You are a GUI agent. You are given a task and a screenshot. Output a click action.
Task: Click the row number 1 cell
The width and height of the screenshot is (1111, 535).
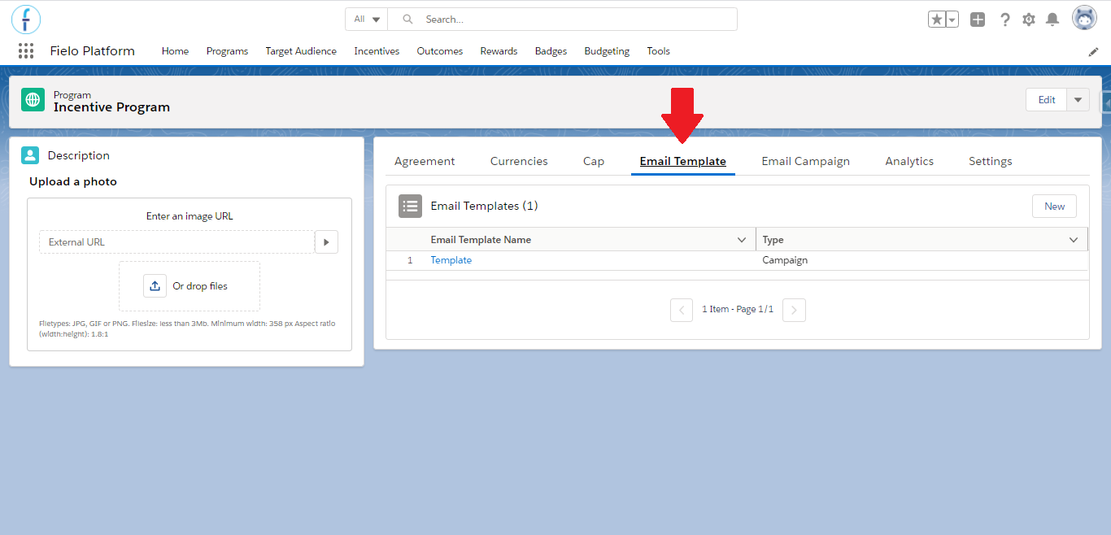tap(410, 260)
